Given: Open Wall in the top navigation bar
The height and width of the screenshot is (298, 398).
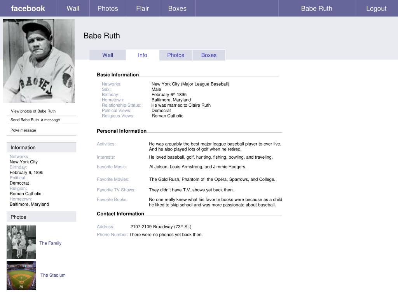Looking at the screenshot, I should [73, 9].
